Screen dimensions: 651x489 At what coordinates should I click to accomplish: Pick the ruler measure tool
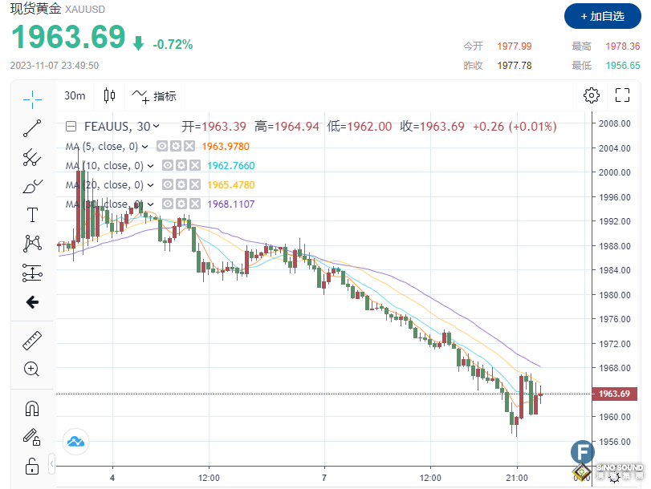pyautogui.click(x=32, y=340)
